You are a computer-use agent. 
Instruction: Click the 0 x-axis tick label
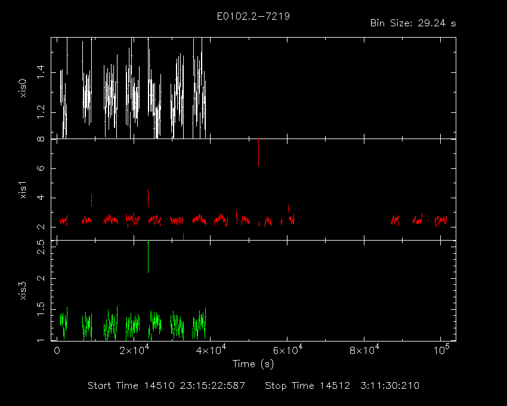click(57, 351)
